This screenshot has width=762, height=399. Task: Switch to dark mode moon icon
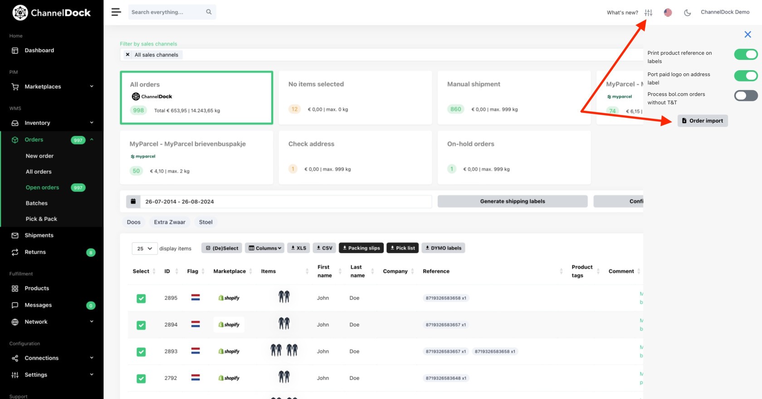pyautogui.click(x=688, y=13)
